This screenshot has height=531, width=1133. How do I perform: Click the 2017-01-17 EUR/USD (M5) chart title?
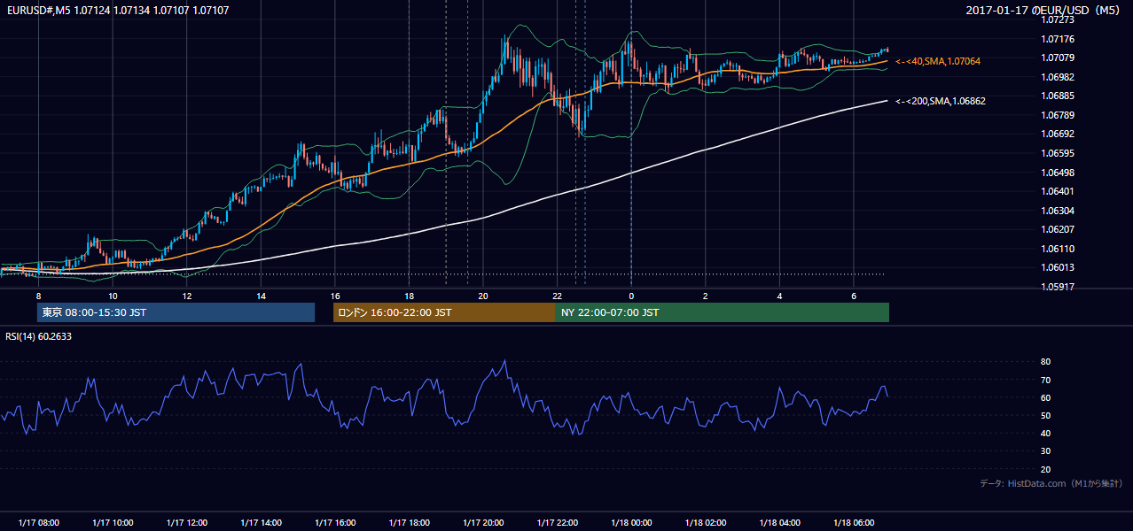tap(1044, 10)
